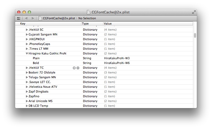The width and height of the screenshot is (212, 129).
Task: Expand the Zapfino dictionary
Action: (x=27, y=96)
